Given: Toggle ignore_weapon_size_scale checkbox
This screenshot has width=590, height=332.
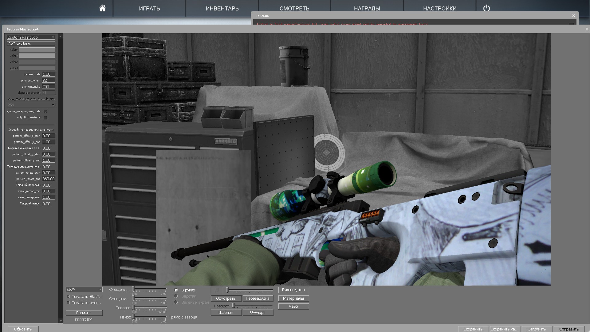Looking at the screenshot, I should click(x=45, y=111).
